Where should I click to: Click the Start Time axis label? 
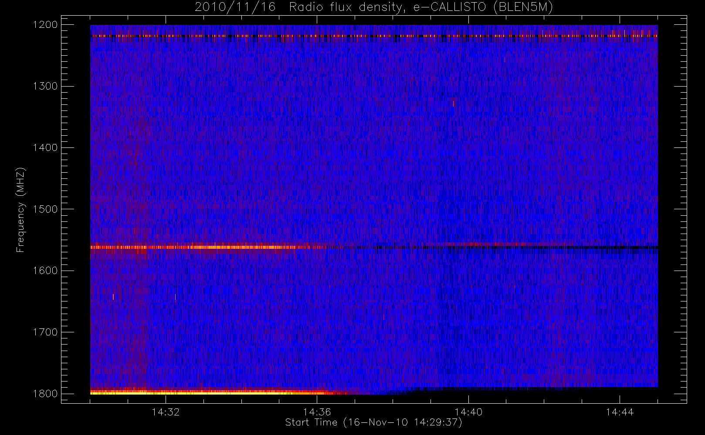pos(373,422)
